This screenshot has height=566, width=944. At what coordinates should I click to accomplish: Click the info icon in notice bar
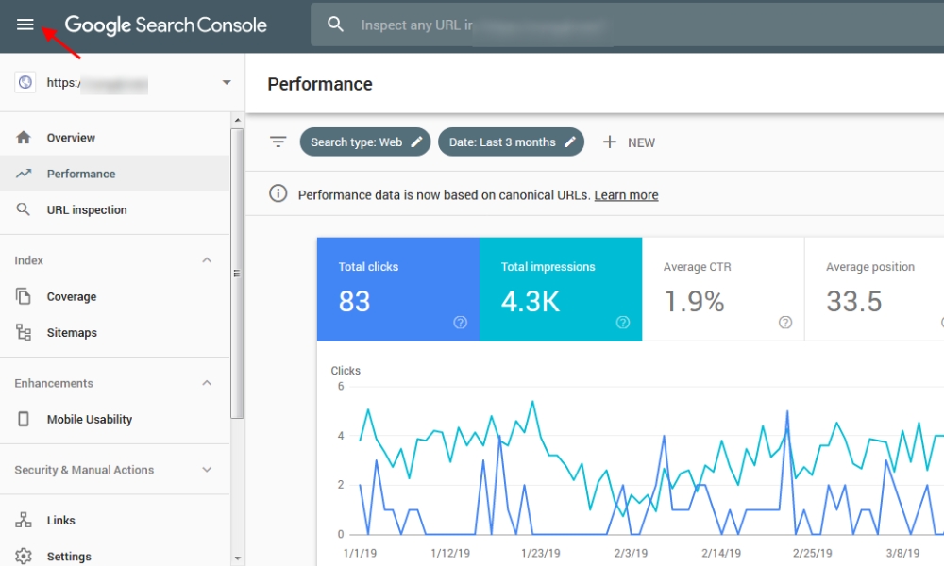tap(278, 193)
